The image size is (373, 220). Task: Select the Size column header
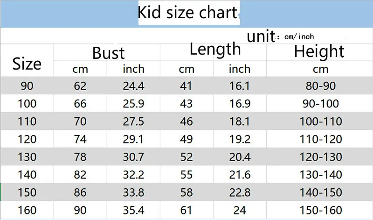(27, 64)
